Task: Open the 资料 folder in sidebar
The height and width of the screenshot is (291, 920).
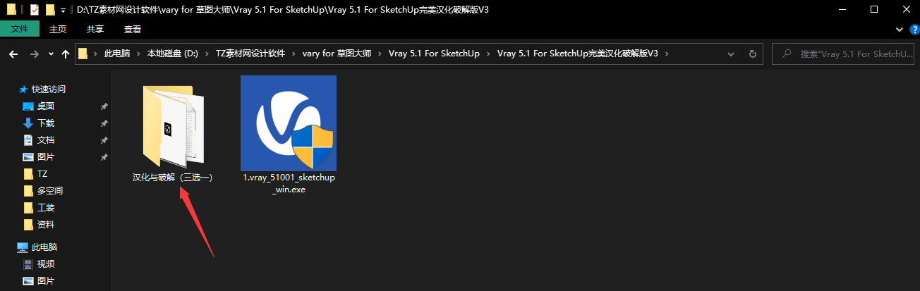Action: (x=46, y=225)
